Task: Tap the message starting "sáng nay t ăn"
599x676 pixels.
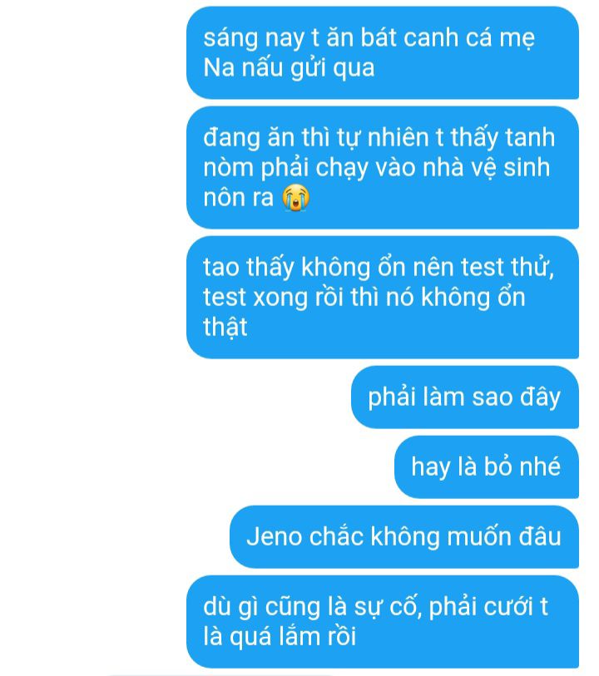Action: (383, 52)
